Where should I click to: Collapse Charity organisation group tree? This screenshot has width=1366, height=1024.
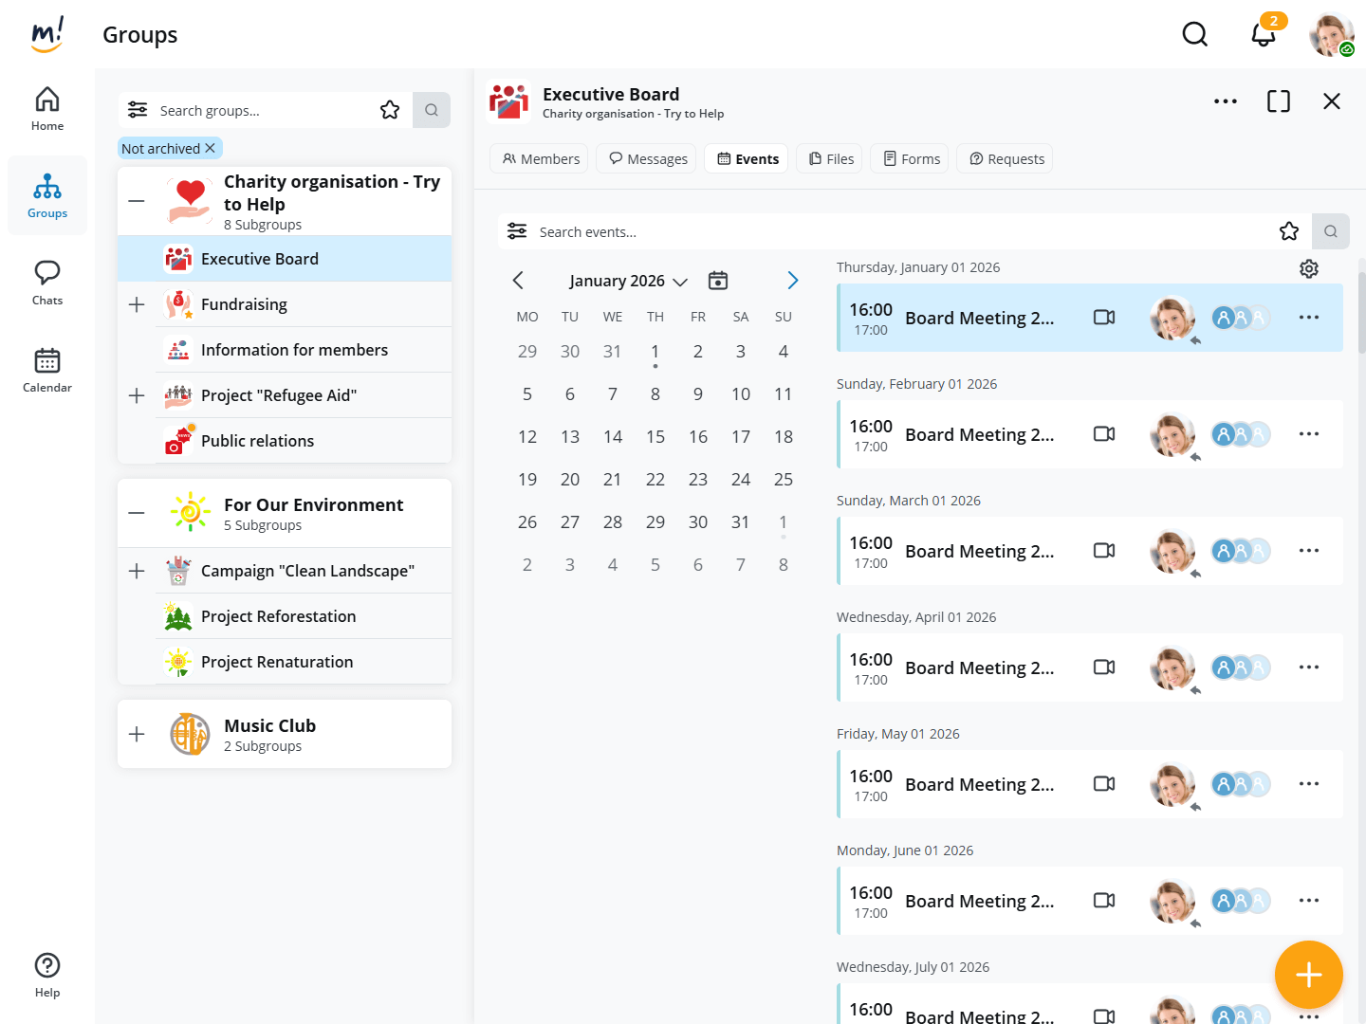click(x=137, y=201)
